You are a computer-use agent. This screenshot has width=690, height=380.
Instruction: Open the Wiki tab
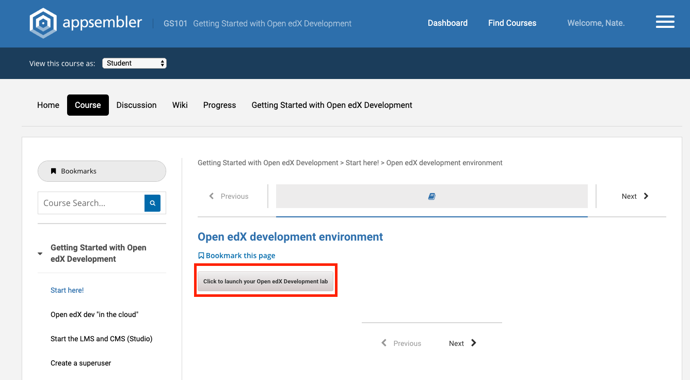point(180,105)
